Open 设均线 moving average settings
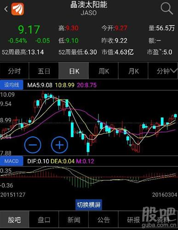178x230 pixels. pos(11,85)
